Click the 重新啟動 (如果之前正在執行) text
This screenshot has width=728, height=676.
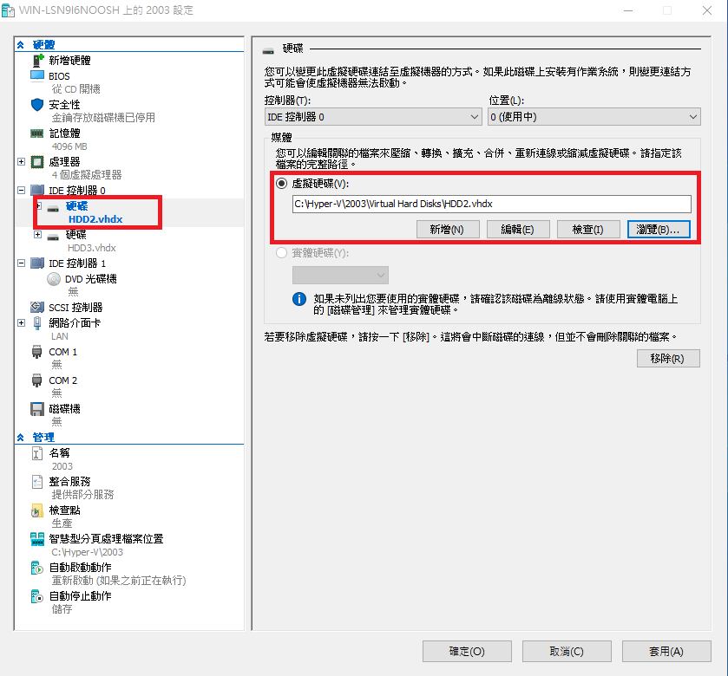119,581
